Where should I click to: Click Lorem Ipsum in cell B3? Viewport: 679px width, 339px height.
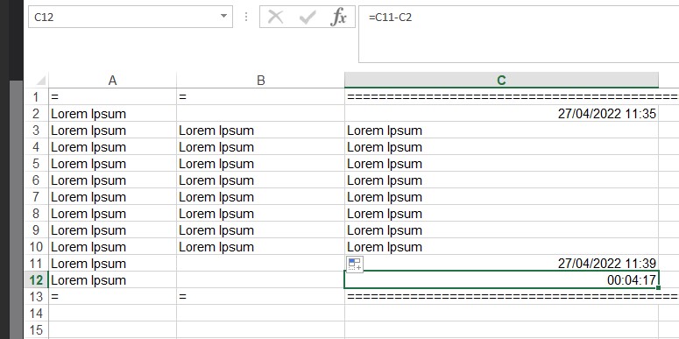coord(216,131)
